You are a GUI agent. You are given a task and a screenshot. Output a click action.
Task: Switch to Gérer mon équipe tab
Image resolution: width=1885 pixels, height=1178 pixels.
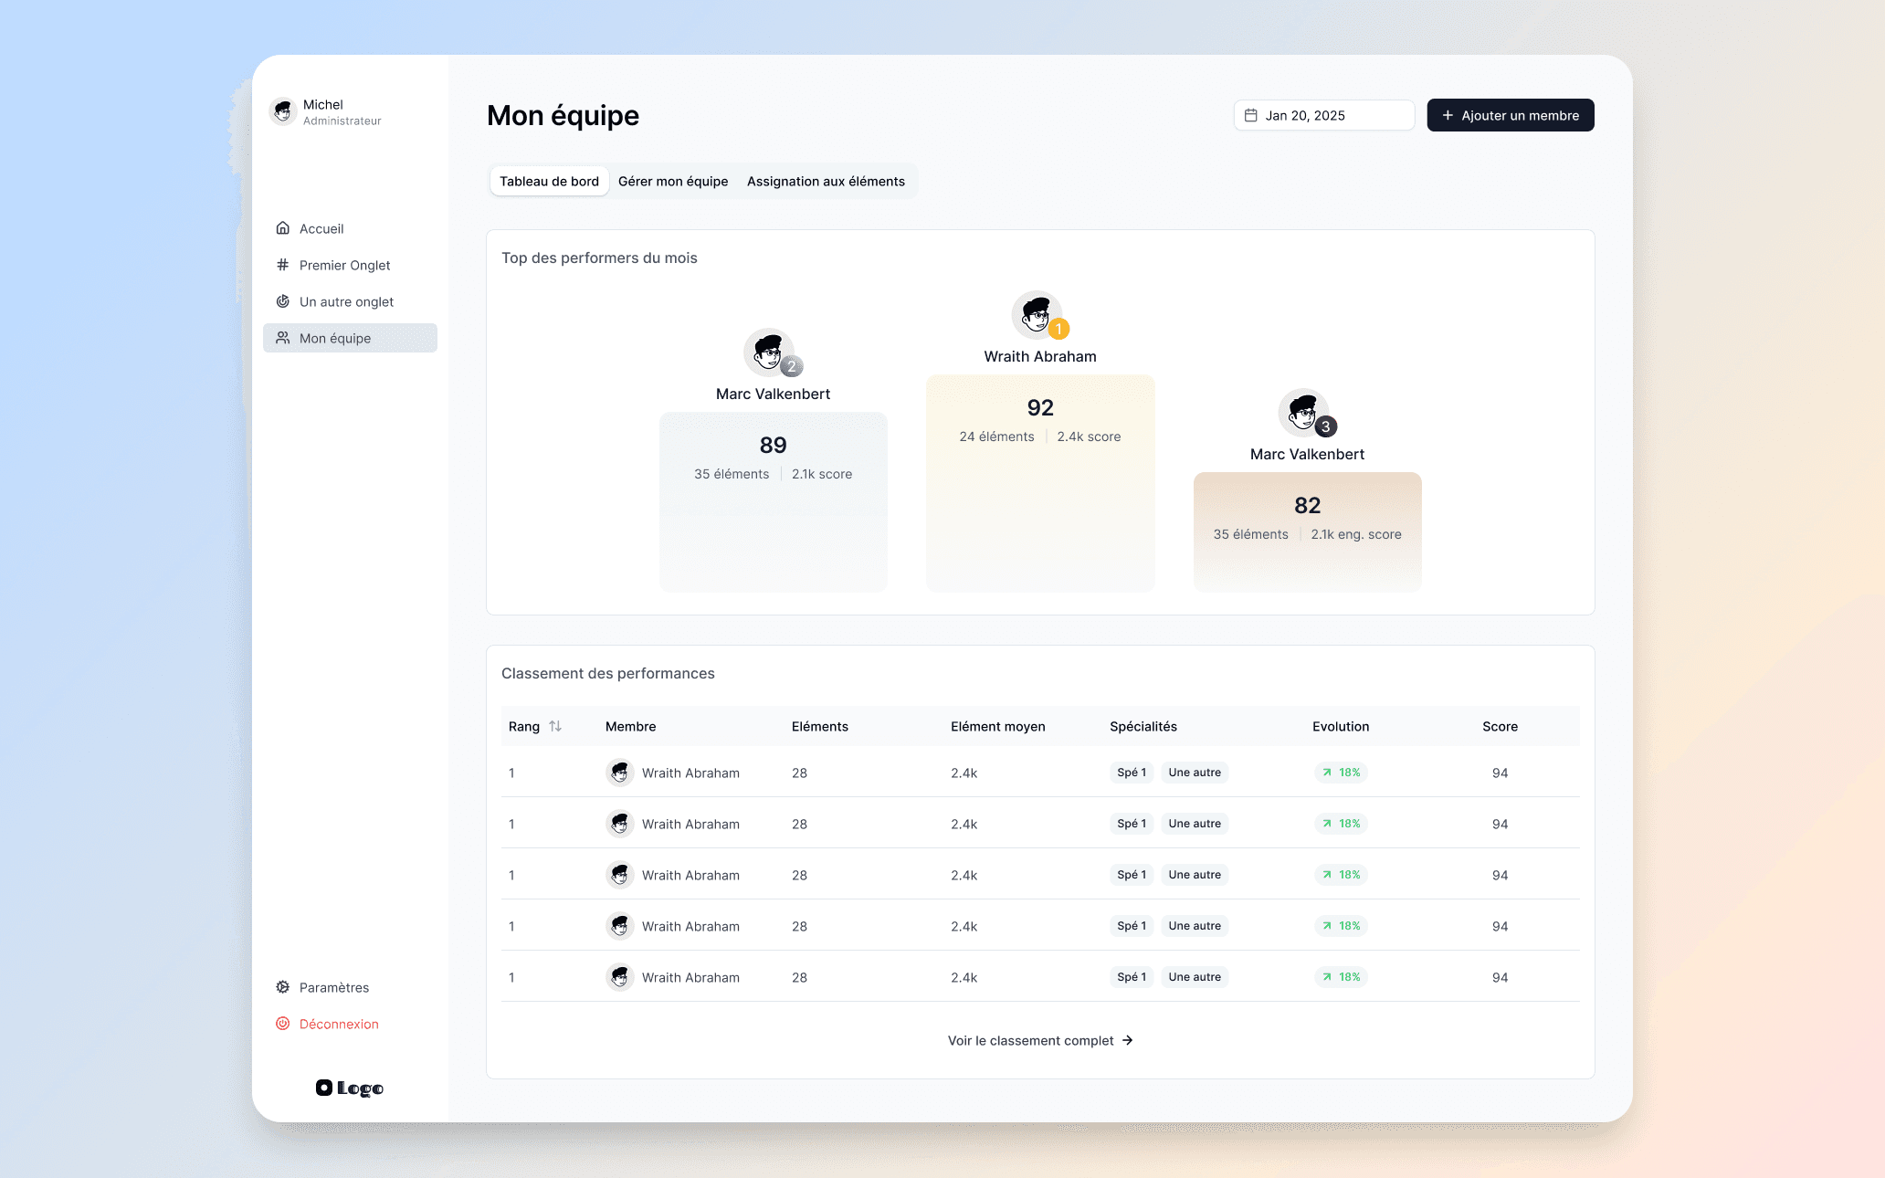(673, 181)
